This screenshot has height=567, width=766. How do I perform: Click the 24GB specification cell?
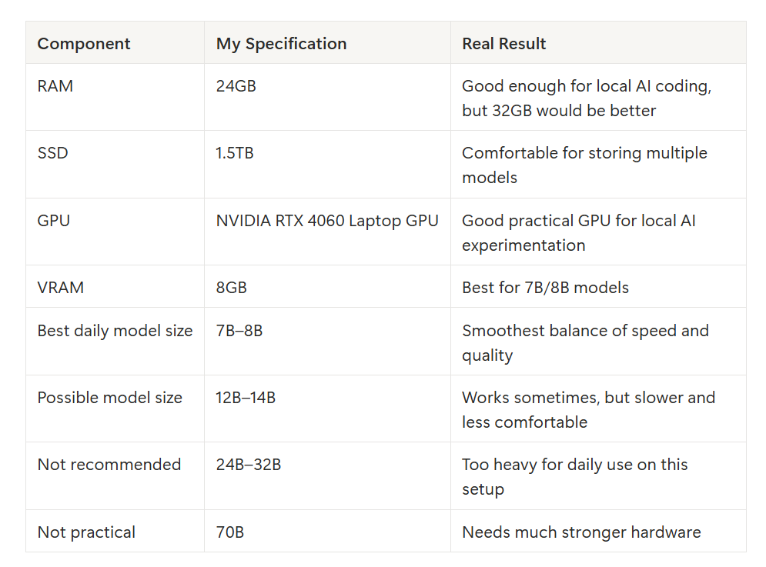[x=236, y=86]
